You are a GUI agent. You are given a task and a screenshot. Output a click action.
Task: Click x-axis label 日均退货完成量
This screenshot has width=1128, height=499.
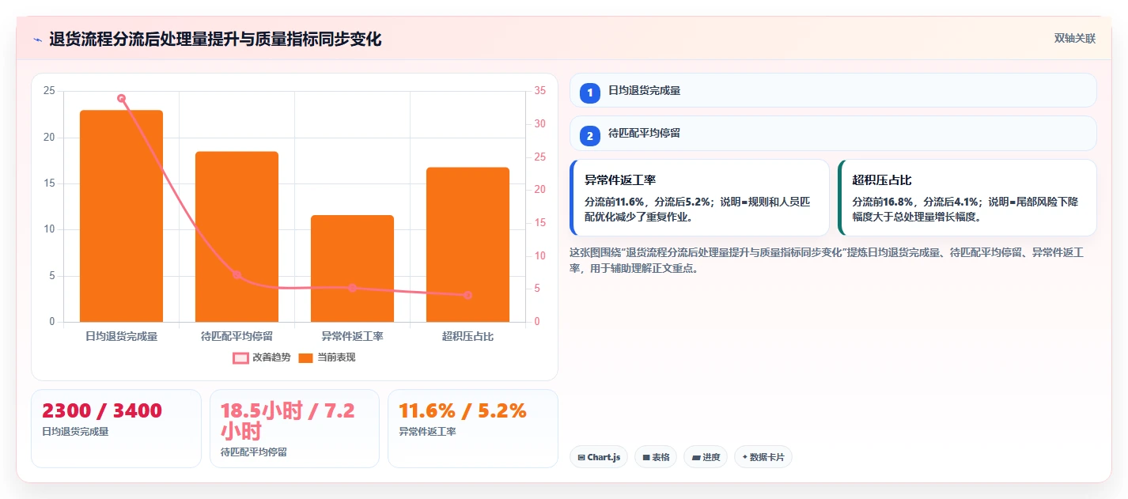(x=121, y=337)
